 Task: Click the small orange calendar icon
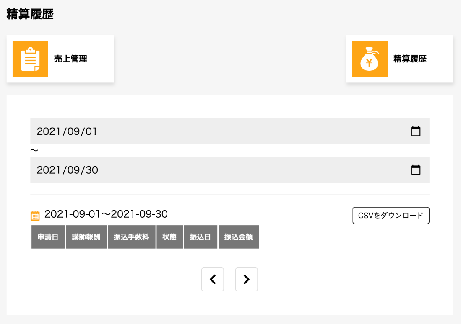[x=35, y=216]
